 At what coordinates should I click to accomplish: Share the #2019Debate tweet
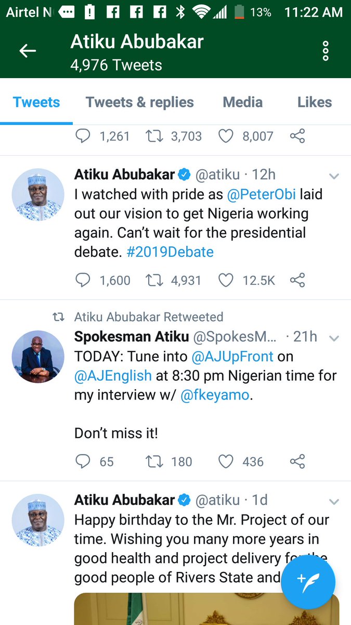coord(297,281)
